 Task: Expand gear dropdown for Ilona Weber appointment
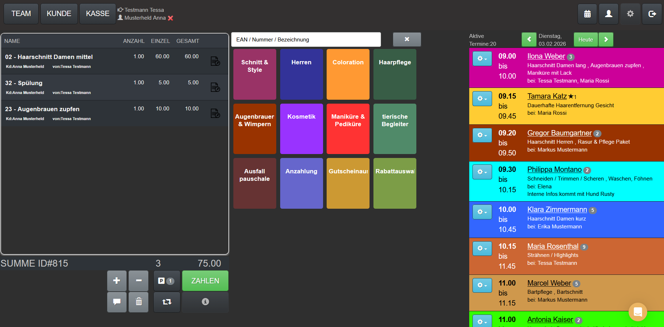(x=482, y=59)
